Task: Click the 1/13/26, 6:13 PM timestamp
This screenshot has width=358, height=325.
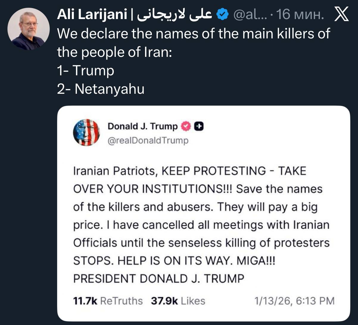Action: tap(294, 301)
